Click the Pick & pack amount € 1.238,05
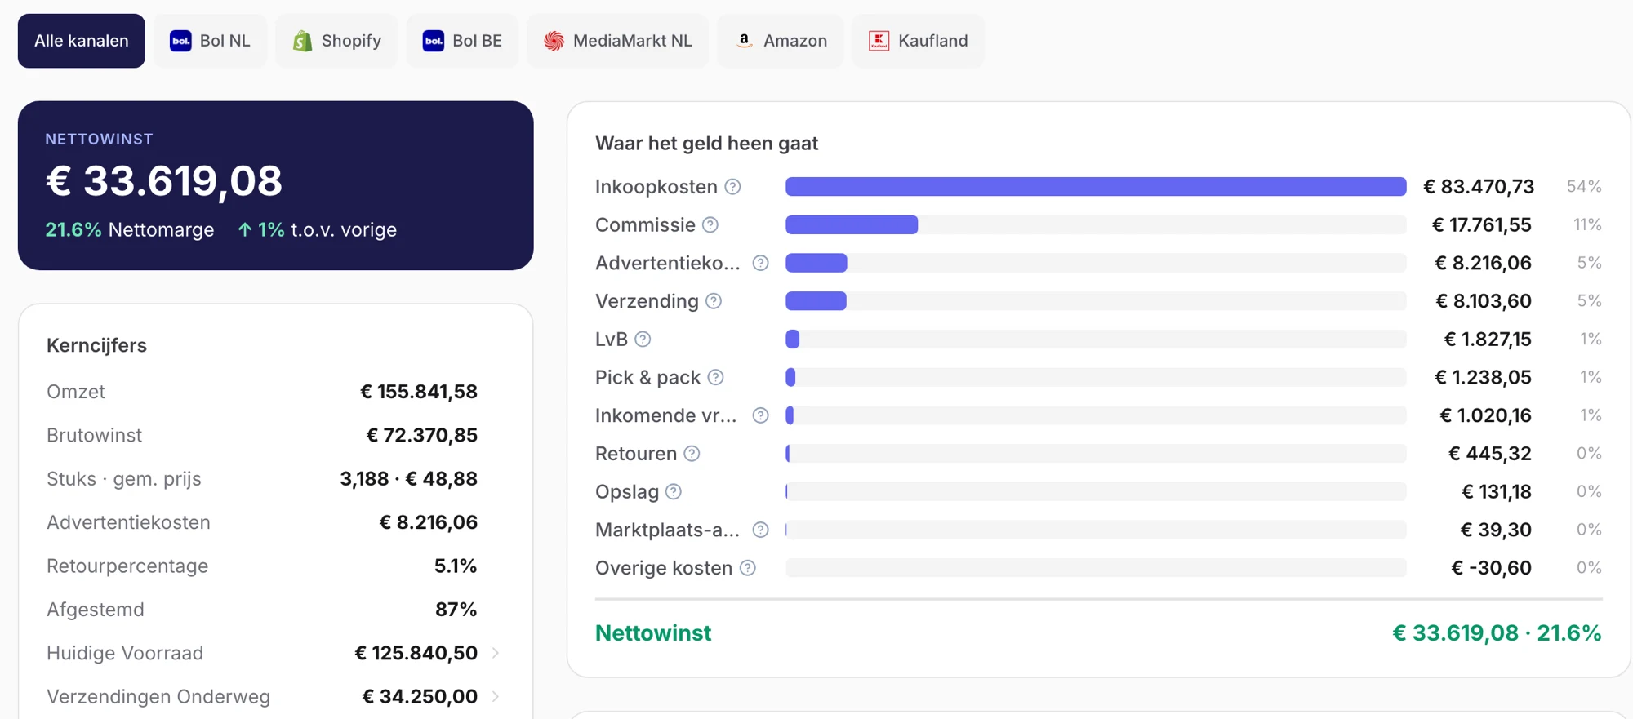The image size is (1633, 719). click(x=1483, y=377)
